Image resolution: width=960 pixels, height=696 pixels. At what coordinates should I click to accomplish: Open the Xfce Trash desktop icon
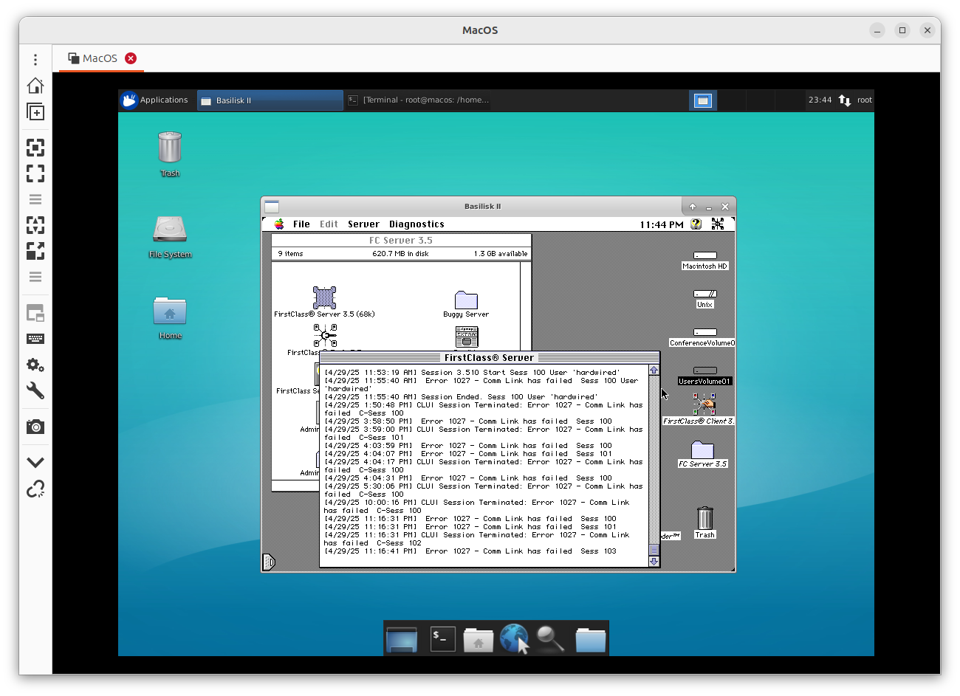pyautogui.click(x=170, y=148)
